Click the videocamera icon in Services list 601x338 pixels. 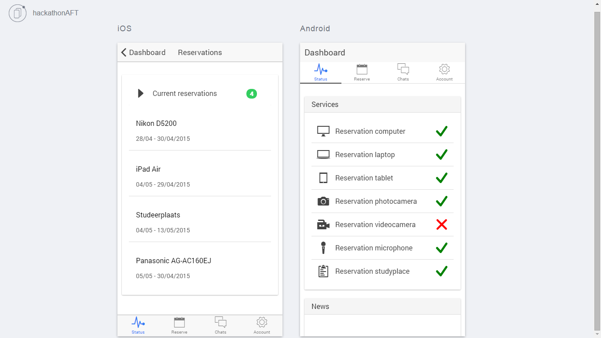[323, 224]
